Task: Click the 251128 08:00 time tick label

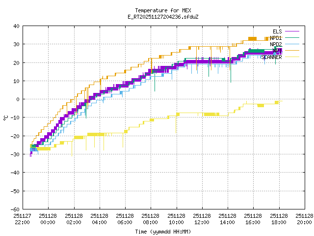Action: point(151,218)
